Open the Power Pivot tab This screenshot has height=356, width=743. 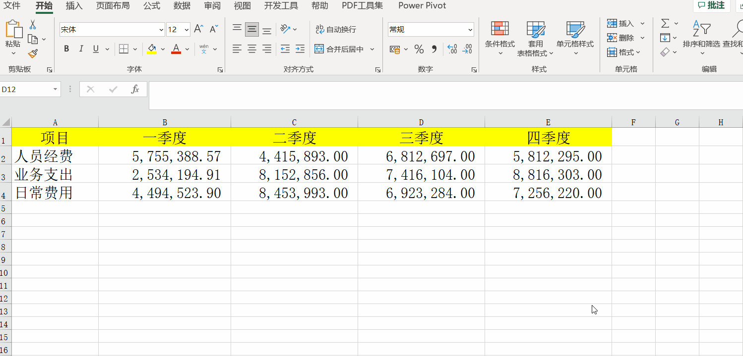click(x=422, y=6)
